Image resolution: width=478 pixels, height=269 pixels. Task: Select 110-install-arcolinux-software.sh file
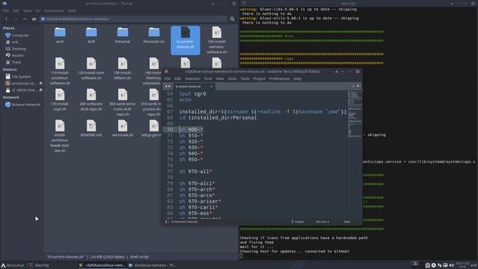tap(60, 71)
